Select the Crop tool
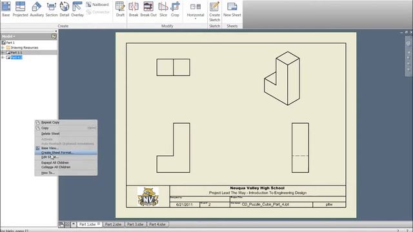Screen dimensions: 413x232 175,9
